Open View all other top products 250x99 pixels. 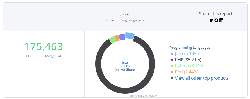(202, 78)
